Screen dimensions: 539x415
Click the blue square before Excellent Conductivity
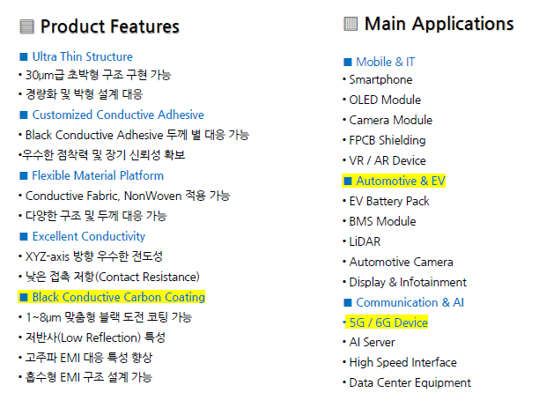click(x=24, y=236)
